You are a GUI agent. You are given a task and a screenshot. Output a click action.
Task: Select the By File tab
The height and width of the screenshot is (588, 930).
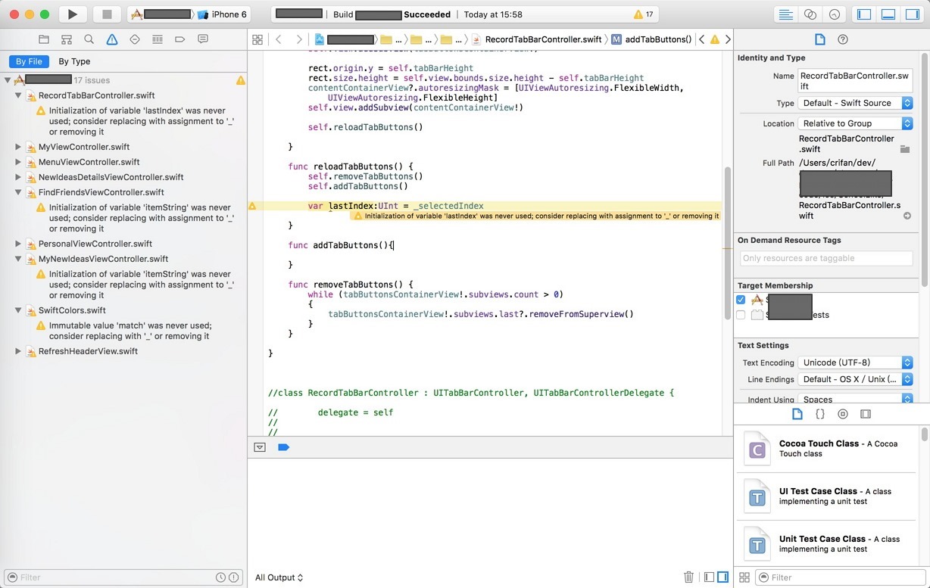(x=30, y=61)
